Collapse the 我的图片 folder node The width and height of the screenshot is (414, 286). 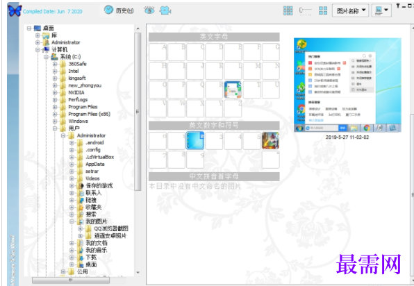72,221
